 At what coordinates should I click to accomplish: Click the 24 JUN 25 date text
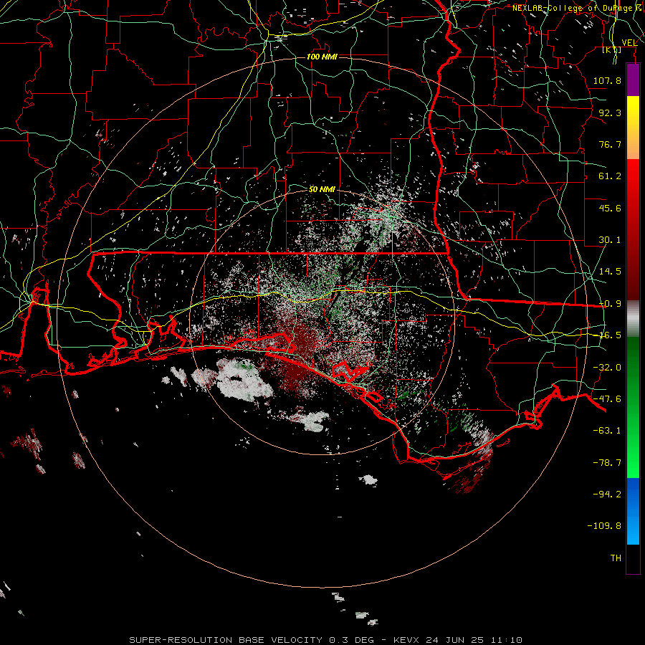click(x=454, y=640)
